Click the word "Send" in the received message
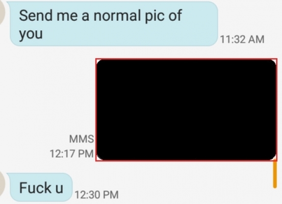This screenshot has height=204, width=282. (36, 15)
